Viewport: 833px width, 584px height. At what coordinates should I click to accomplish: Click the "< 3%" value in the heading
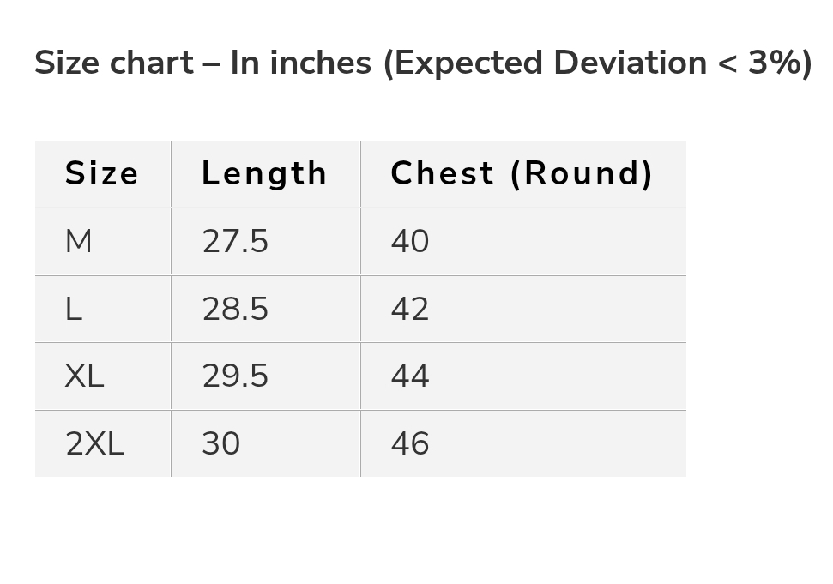[x=768, y=63]
